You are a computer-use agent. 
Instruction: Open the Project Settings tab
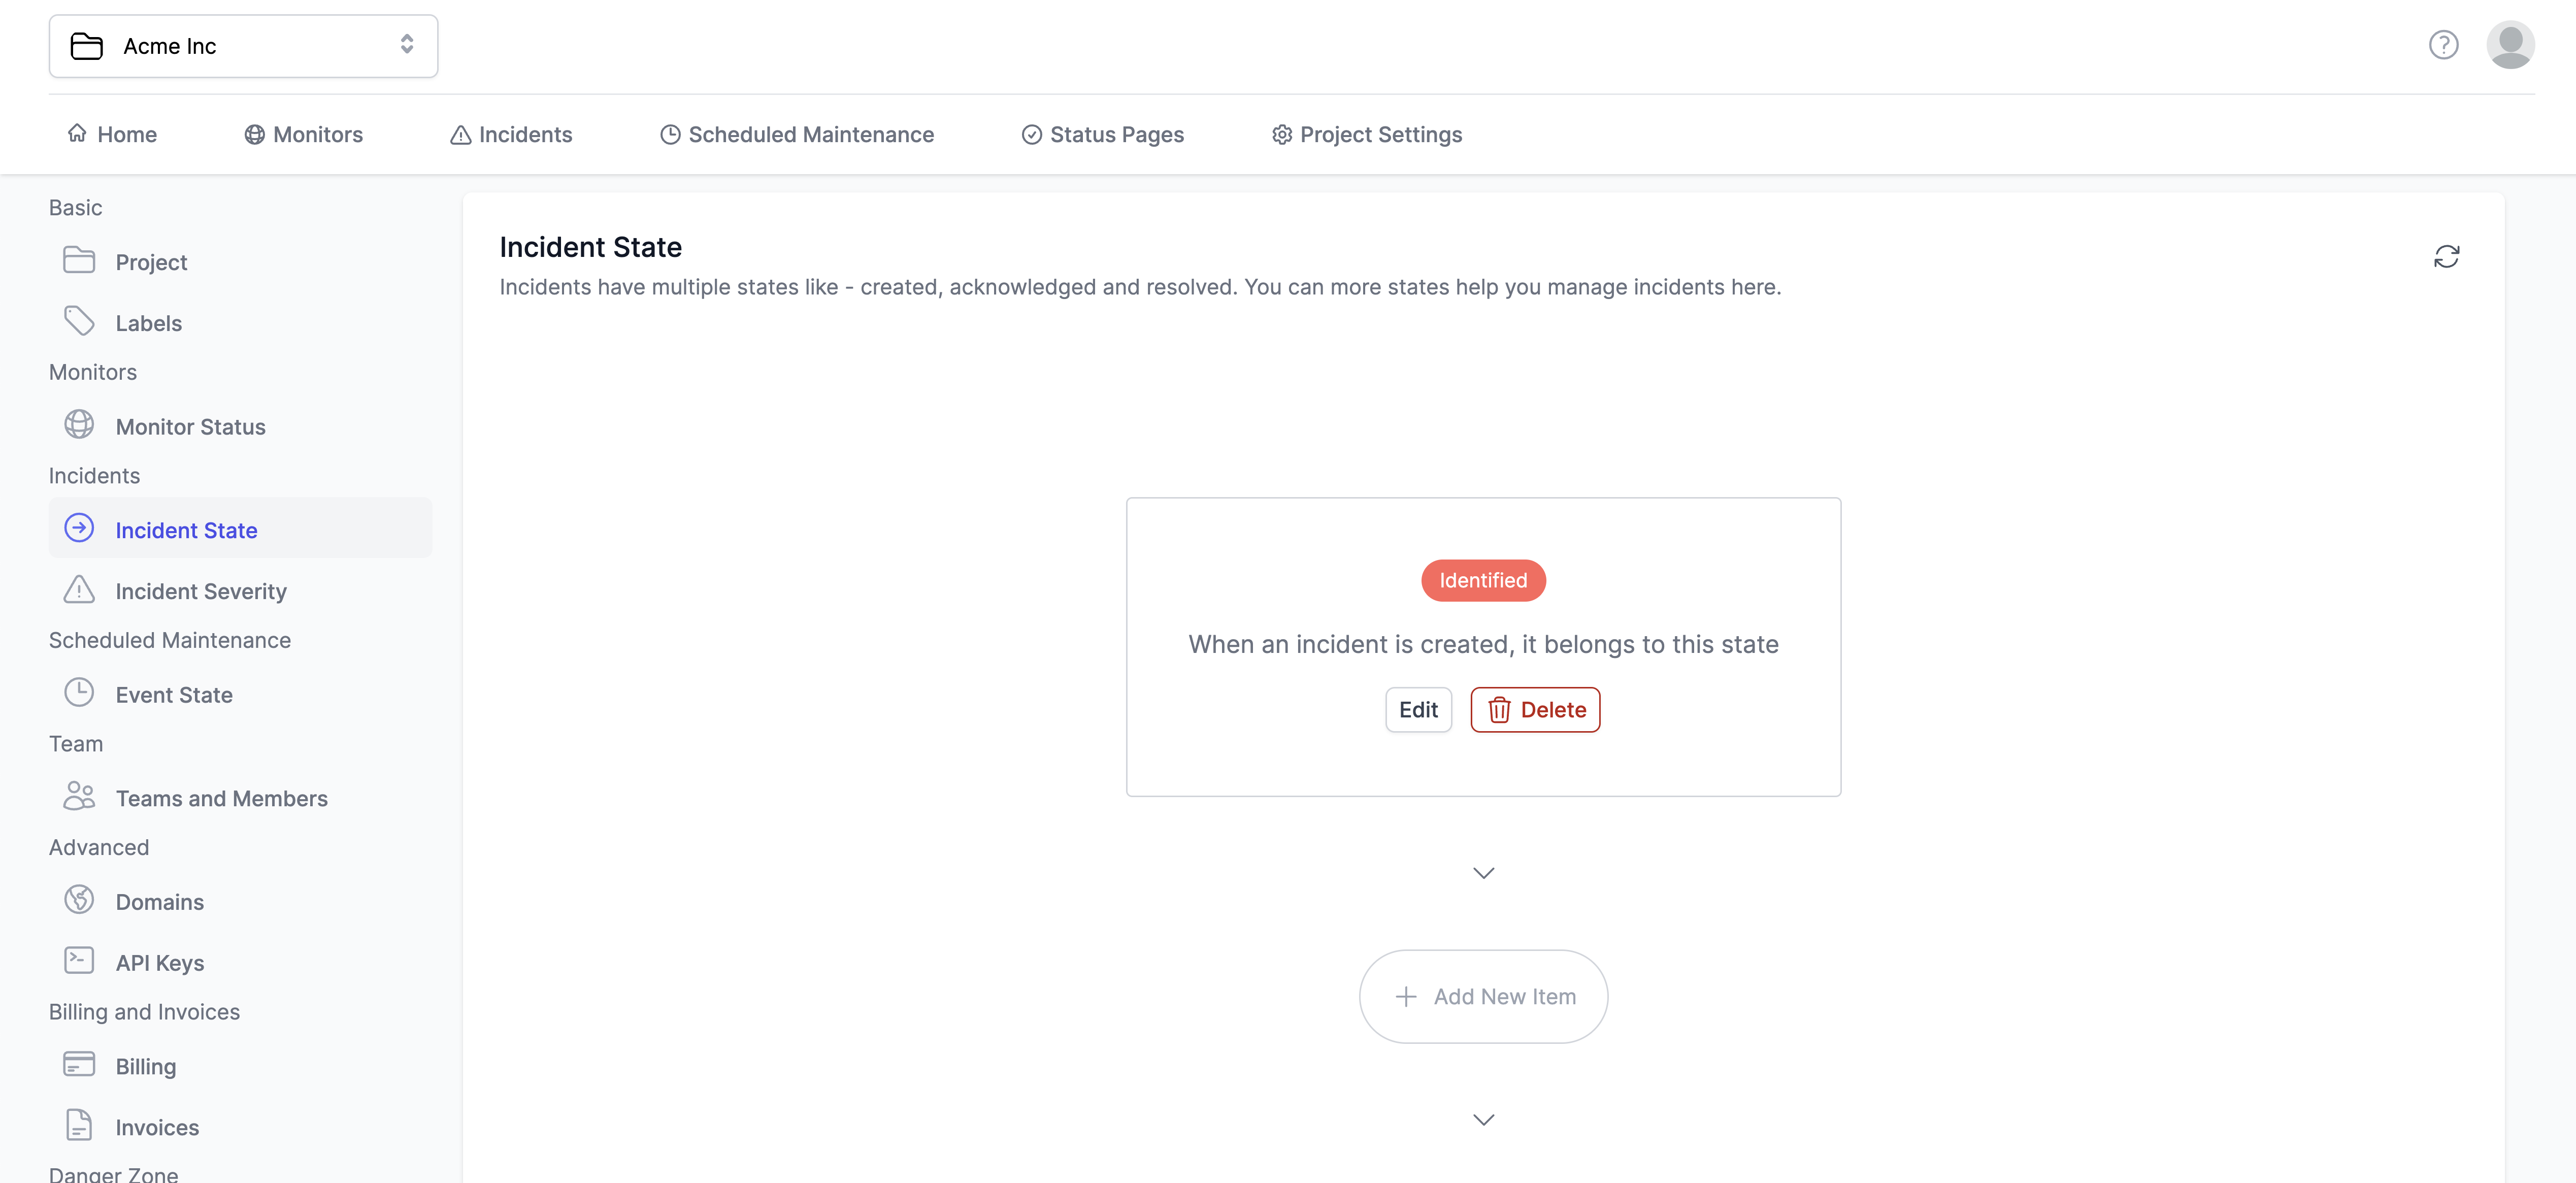(1367, 134)
